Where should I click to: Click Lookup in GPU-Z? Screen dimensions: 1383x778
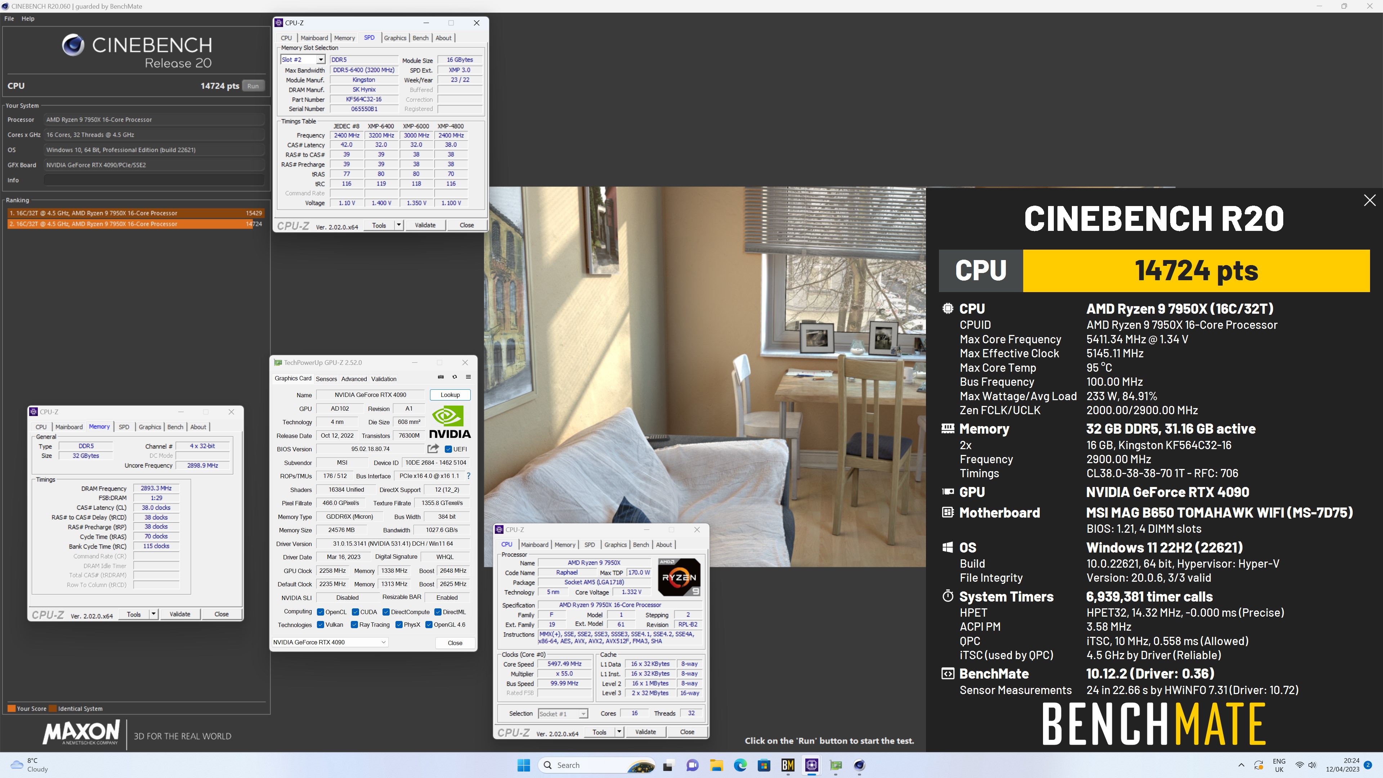click(450, 395)
